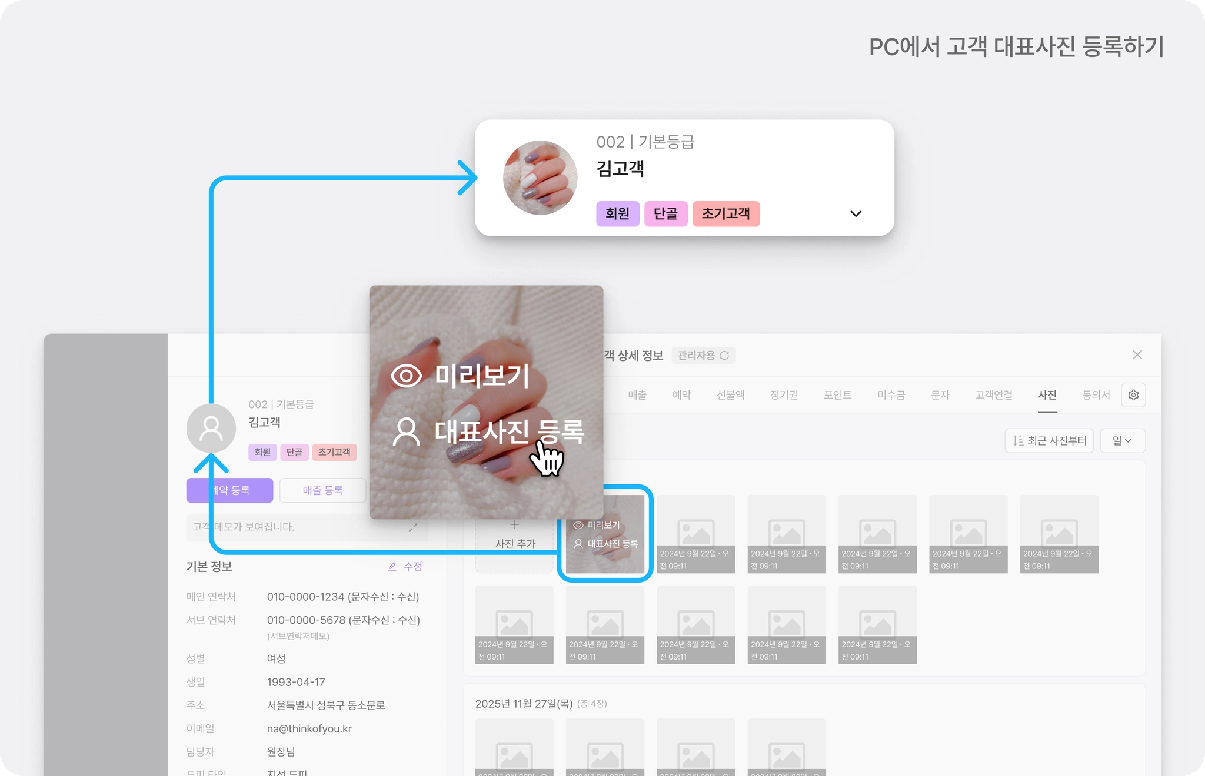Screen dimensions: 1205x776
Task: Switch to the 매출 tab
Action: click(637, 395)
